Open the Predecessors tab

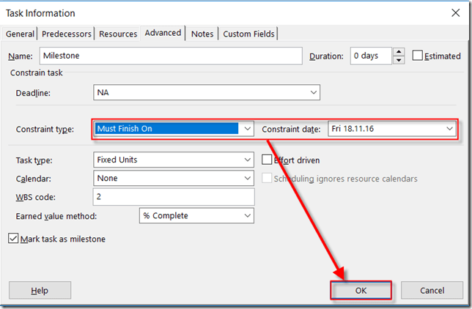click(x=67, y=34)
